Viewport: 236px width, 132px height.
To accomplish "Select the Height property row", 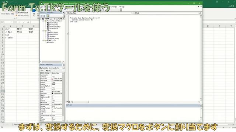I will click(x=51, y=95).
